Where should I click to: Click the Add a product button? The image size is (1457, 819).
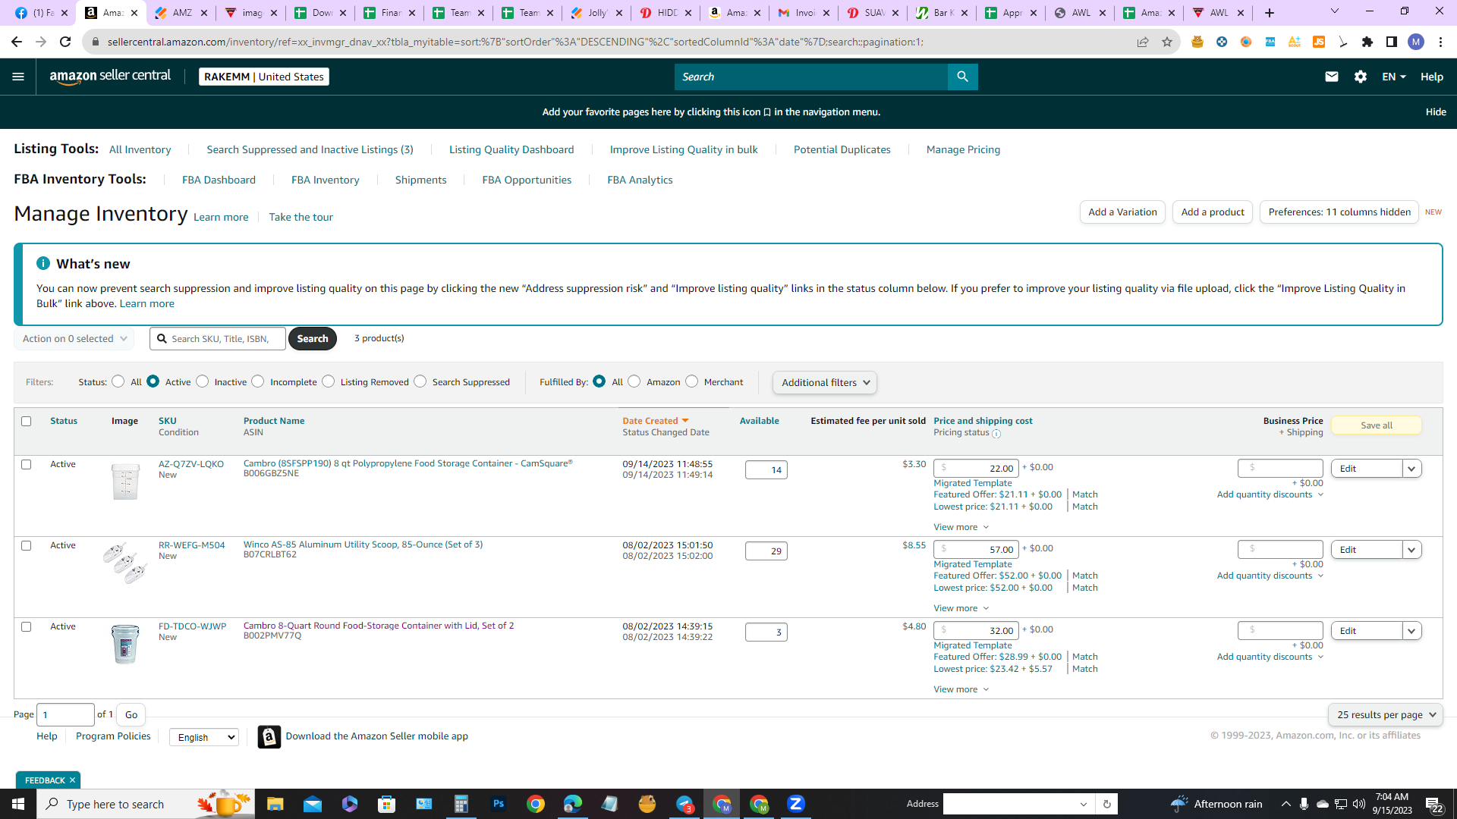click(1213, 212)
